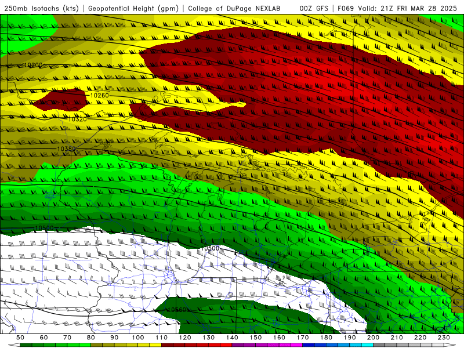
Task: Click the color bar value 210
Action: click(397, 338)
